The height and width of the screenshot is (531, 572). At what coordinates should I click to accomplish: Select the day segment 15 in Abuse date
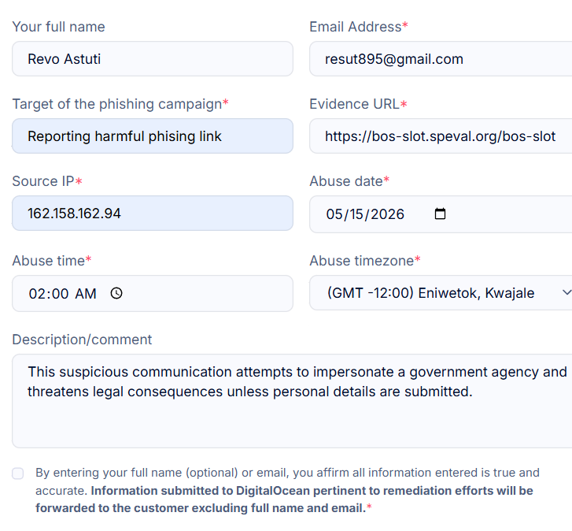click(x=356, y=214)
